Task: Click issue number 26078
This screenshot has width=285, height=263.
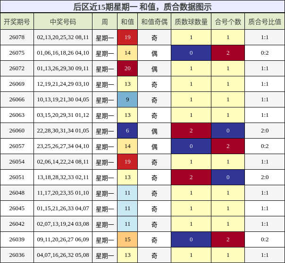Action: (x=17, y=37)
